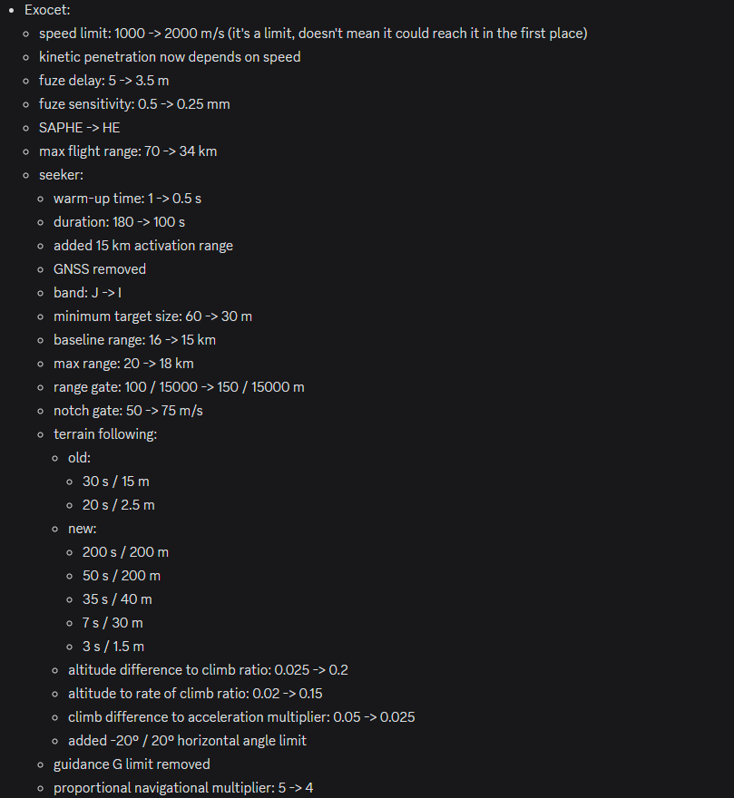Click the 'GNSS removed' entry
The height and width of the screenshot is (798, 734).
pos(100,269)
